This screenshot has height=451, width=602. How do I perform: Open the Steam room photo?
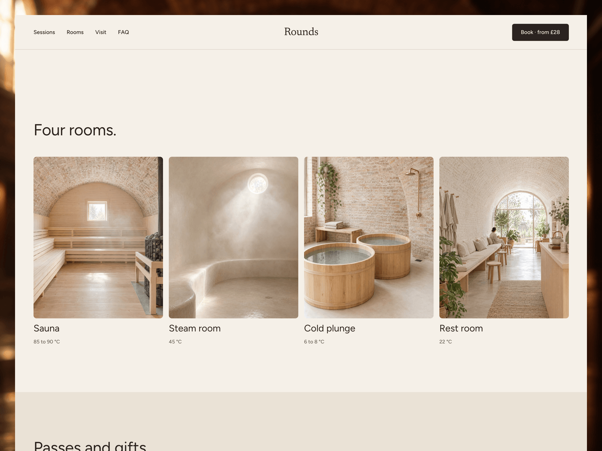233,238
